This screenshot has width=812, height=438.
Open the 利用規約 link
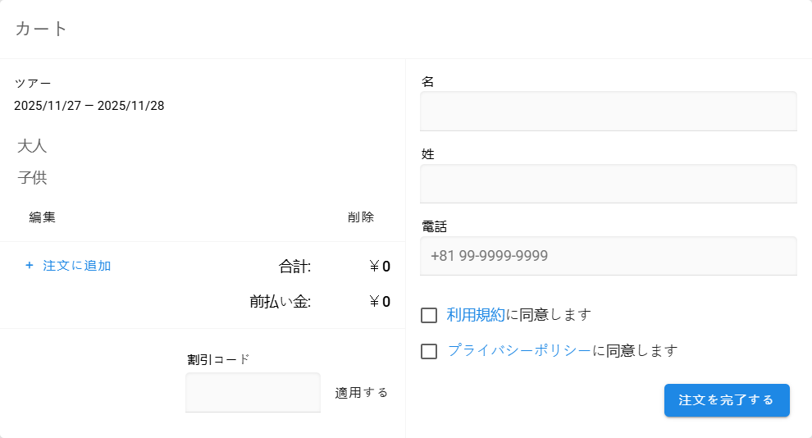tap(477, 315)
